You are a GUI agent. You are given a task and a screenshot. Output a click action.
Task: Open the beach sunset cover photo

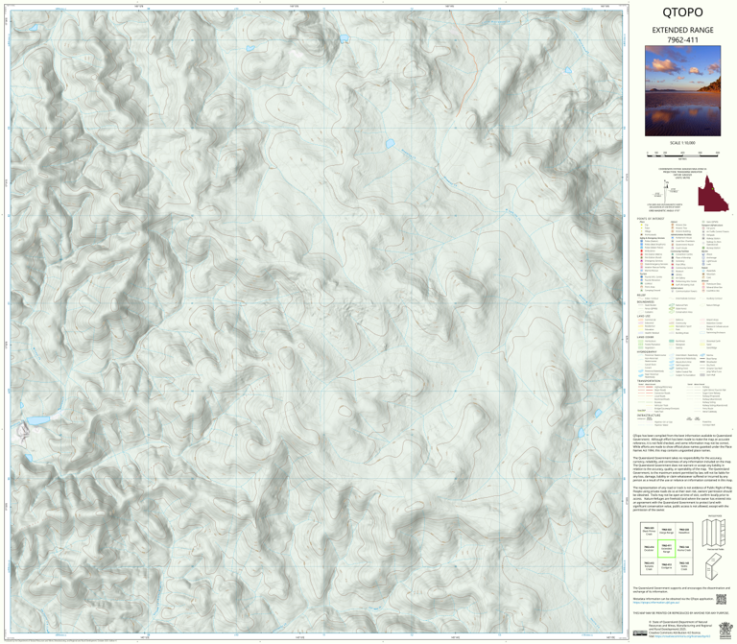pyautogui.click(x=682, y=91)
